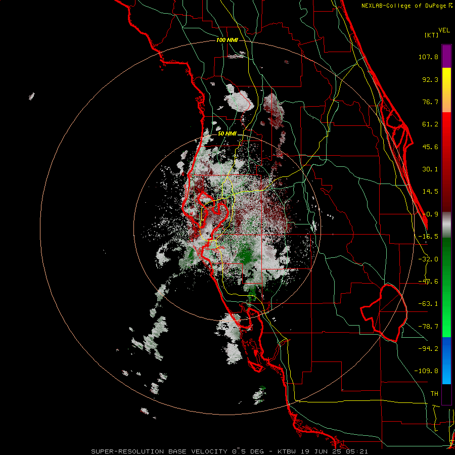Select the blue segment of the color bar
The image size is (455, 455).
(x=446, y=360)
